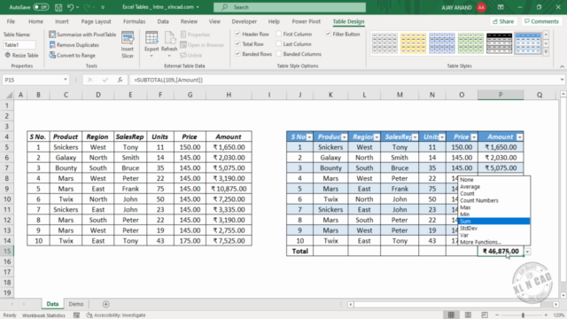Click Resize Table tool
This screenshot has height=319, width=567.
pyautogui.click(x=21, y=55)
